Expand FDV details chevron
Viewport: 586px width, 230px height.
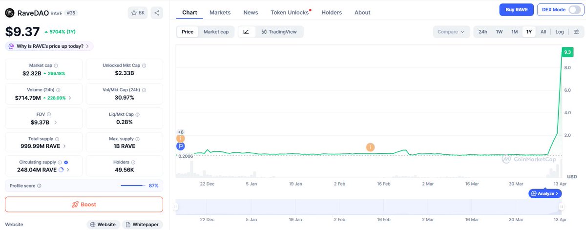[x=55, y=122]
